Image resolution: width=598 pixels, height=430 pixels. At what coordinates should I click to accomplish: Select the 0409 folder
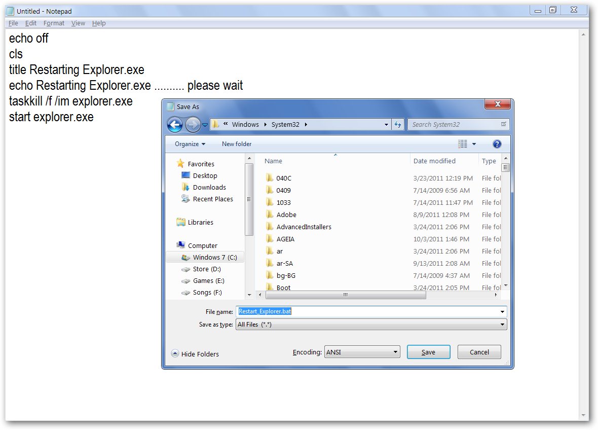(278, 190)
